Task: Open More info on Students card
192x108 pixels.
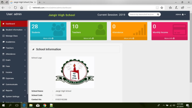Action: (x=48, y=38)
